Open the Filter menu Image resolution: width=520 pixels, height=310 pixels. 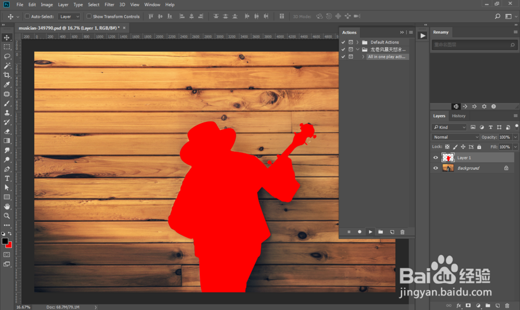pyautogui.click(x=109, y=5)
